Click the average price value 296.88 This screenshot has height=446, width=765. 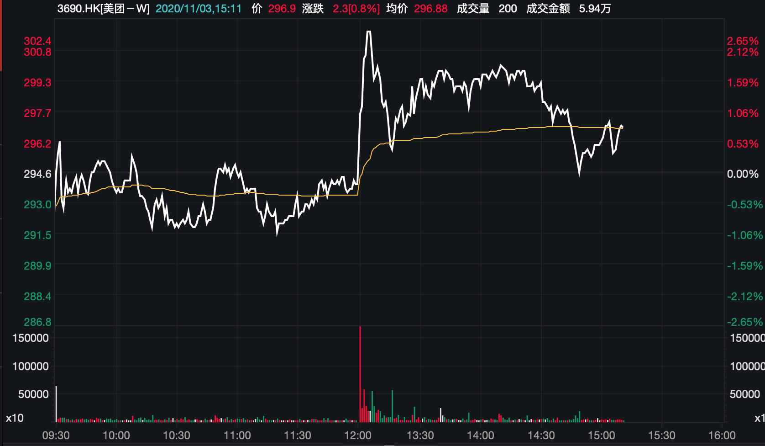pyautogui.click(x=431, y=9)
